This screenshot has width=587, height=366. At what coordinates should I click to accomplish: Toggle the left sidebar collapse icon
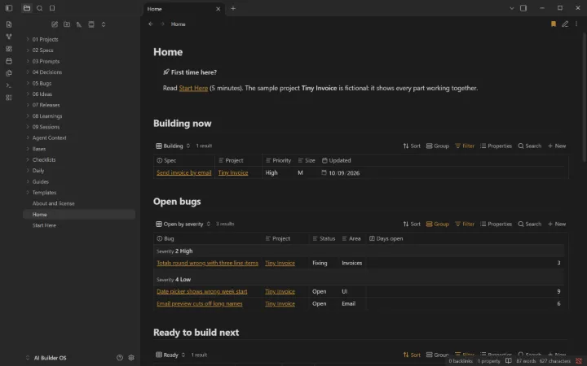[9, 8]
